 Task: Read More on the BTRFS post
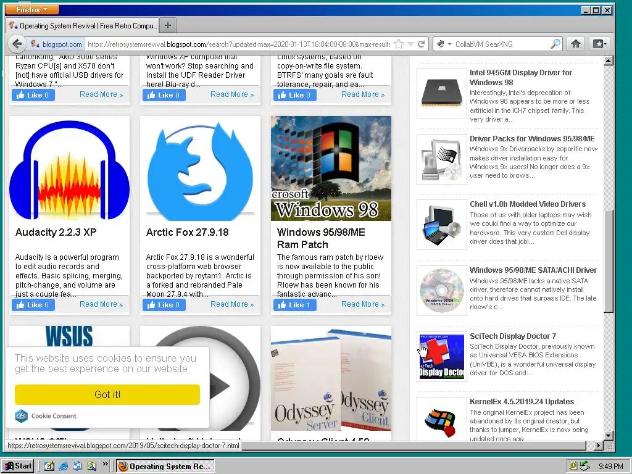pyautogui.click(x=363, y=94)
